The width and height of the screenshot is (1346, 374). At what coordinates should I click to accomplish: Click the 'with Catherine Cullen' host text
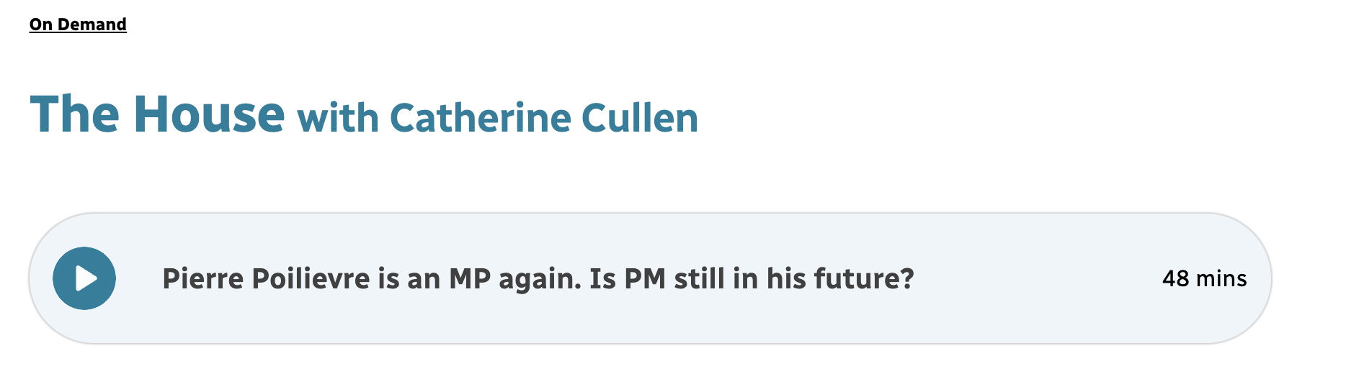pyautogui.click(x=497, y=118)
